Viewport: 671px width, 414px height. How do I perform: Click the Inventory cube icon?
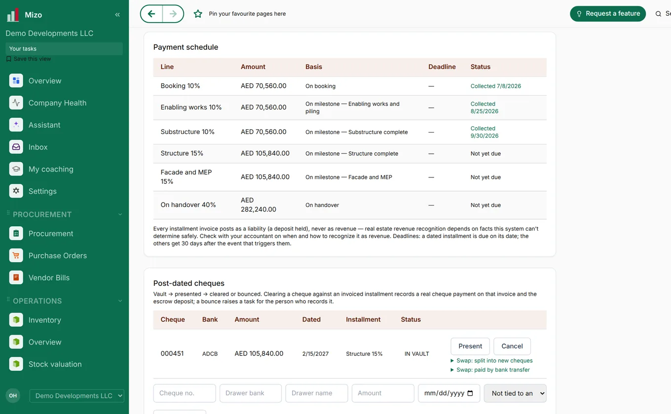click(x=16, y=320)
